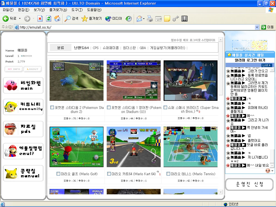This screenshot has width=276, height=207.
Task: Go to the Home page icon
Action: pos(57,19)
